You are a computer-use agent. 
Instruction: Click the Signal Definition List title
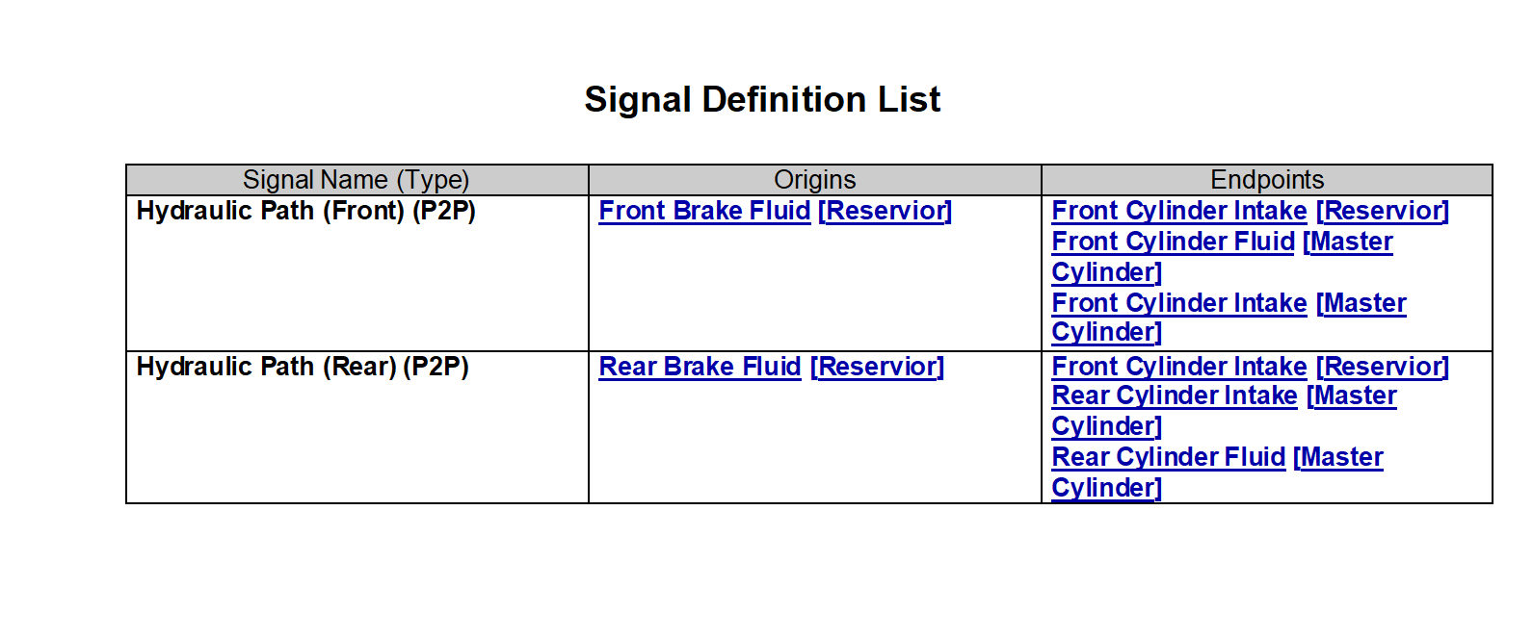(762, 99)
